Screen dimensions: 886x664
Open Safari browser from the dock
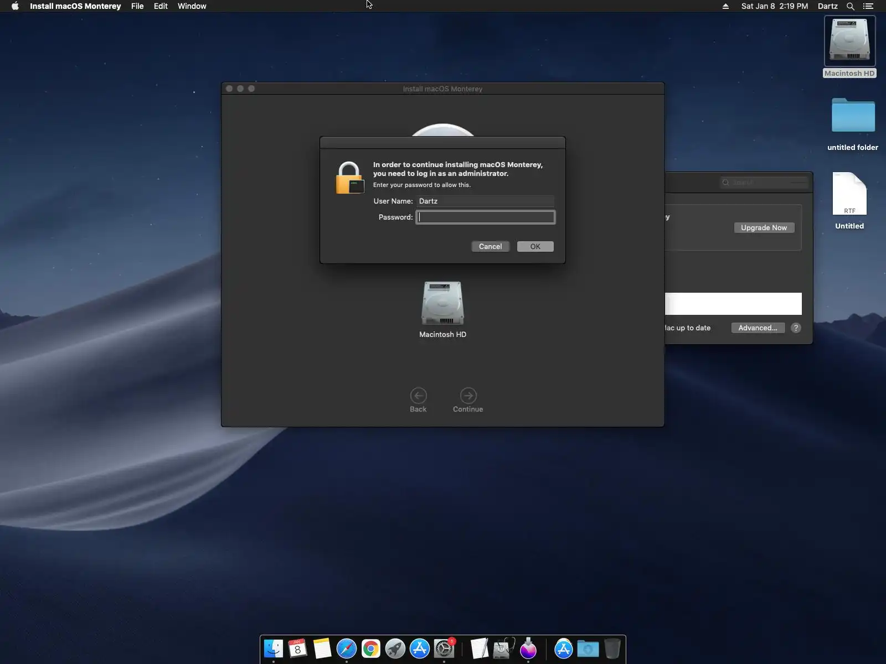[347, 649]
